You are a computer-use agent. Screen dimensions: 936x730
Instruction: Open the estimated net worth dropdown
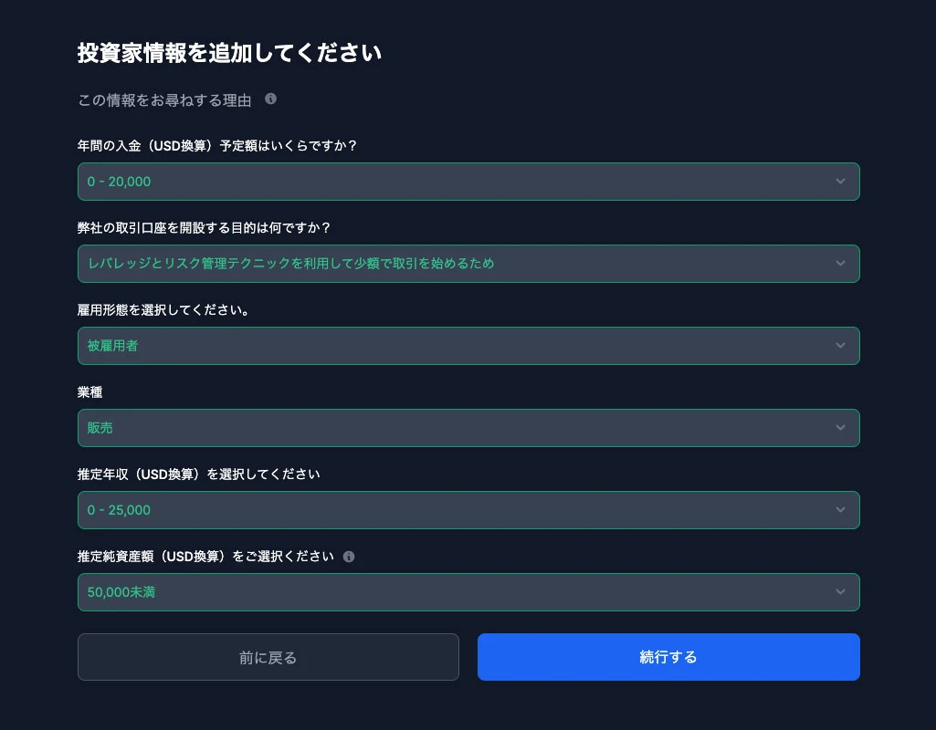(x=468, y=591)
